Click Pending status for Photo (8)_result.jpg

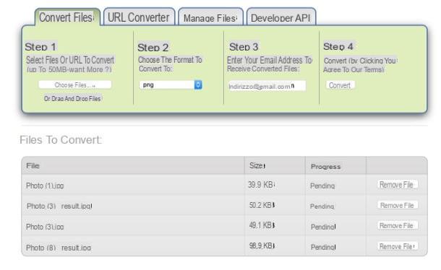click(323, 247)
